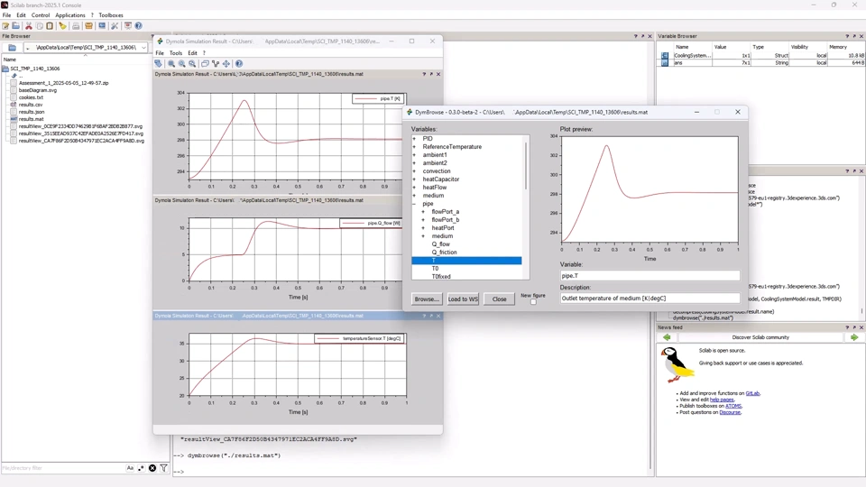Toggle case-sensitive Aa filter in File Browser
866x487 pixels.
[130, 468]
